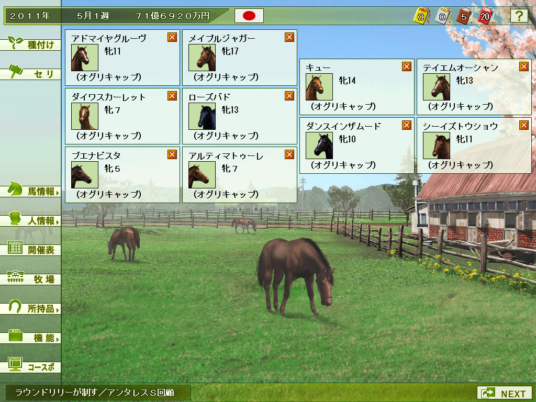The width and height of the screenshot is (536, 402).
Task: Click the name ブエナビスタ
Action: (x=96, y=156)
